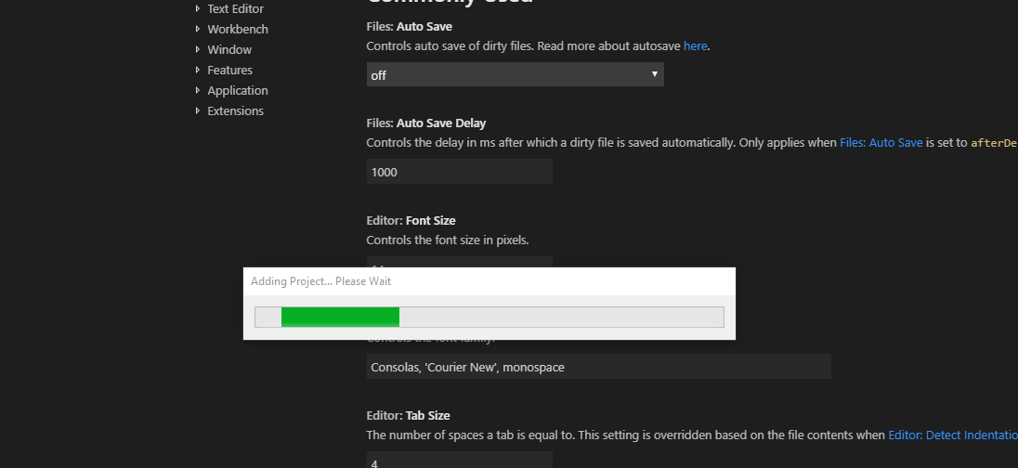Expand the Text Editor tree arrow
The height and width of the screenshot is (468, 1018).
[x=198, y=9]
